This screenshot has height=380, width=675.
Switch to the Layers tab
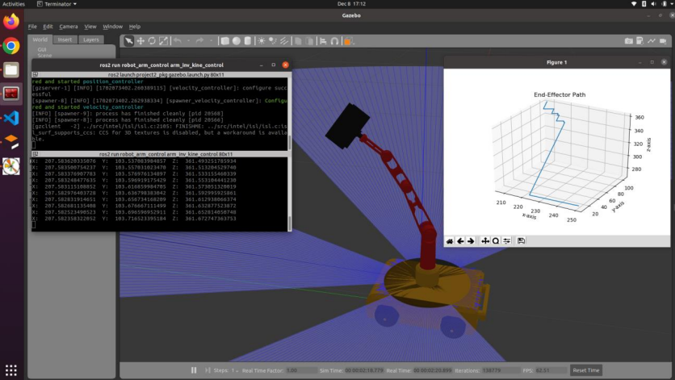[x=91, y=39]
